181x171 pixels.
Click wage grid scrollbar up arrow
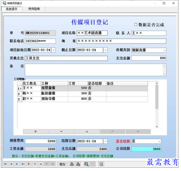tap(157, 83)
